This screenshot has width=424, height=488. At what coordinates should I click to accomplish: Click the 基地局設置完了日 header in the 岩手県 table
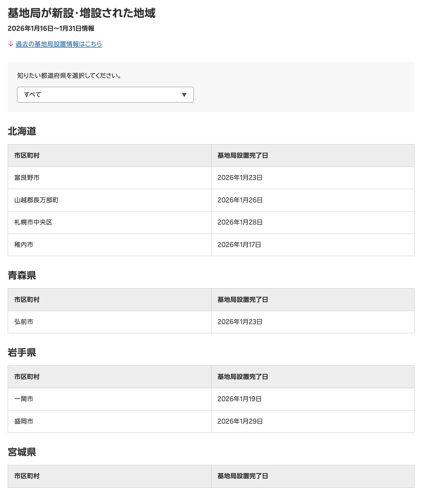[x=313, y=377]
